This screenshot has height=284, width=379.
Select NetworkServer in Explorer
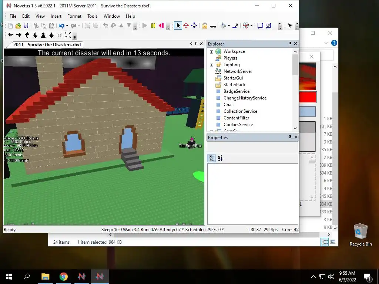tap(238, 71)
